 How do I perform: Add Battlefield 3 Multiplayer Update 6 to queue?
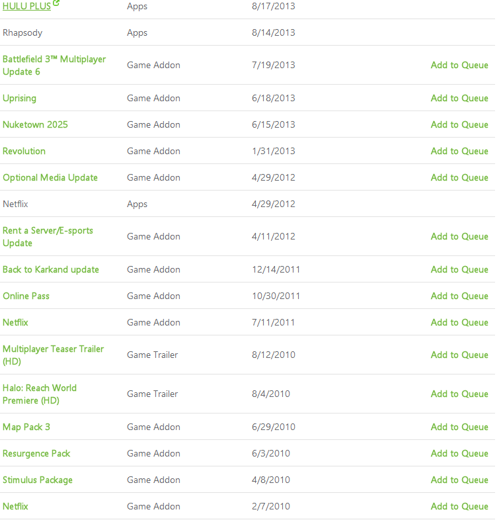click(459, 65)
